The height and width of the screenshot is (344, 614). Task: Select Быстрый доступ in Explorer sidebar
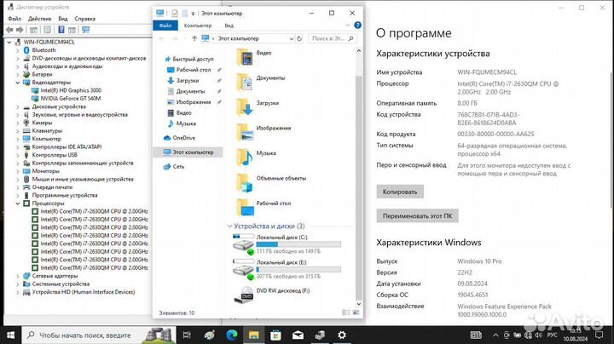pos(189,59)
